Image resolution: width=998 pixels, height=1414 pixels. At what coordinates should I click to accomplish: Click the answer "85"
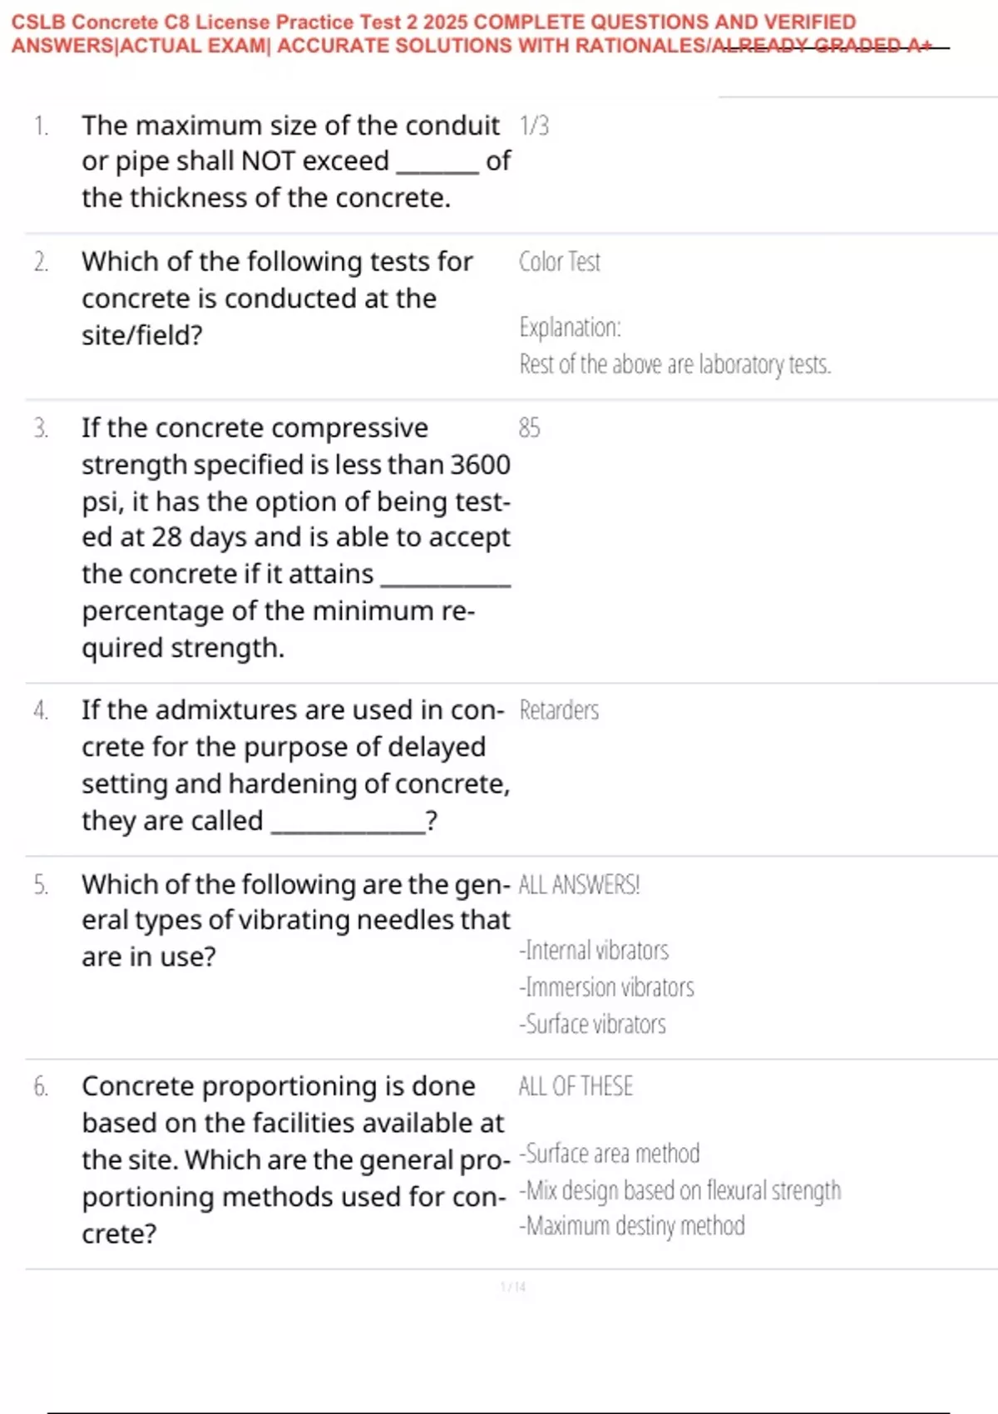click(529, 428)
